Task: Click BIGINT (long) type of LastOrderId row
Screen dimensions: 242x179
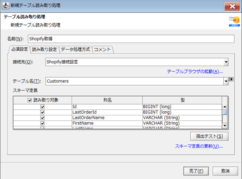Action: point(182,112)
